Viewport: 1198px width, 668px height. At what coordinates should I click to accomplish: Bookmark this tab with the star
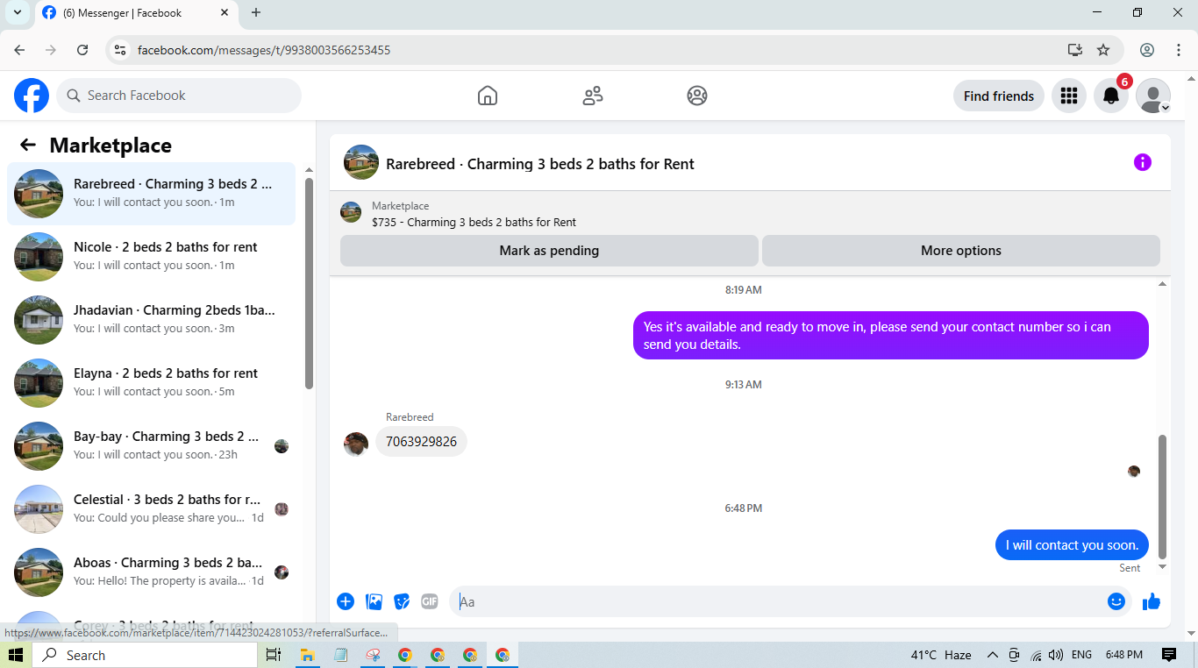coord(1103,50)
